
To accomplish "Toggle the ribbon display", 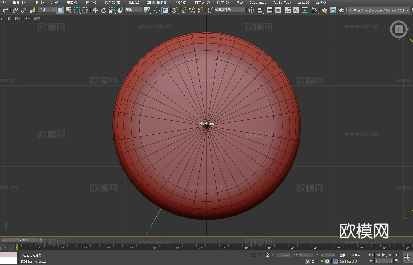I will pyautogui.click(x=288, y=10).
